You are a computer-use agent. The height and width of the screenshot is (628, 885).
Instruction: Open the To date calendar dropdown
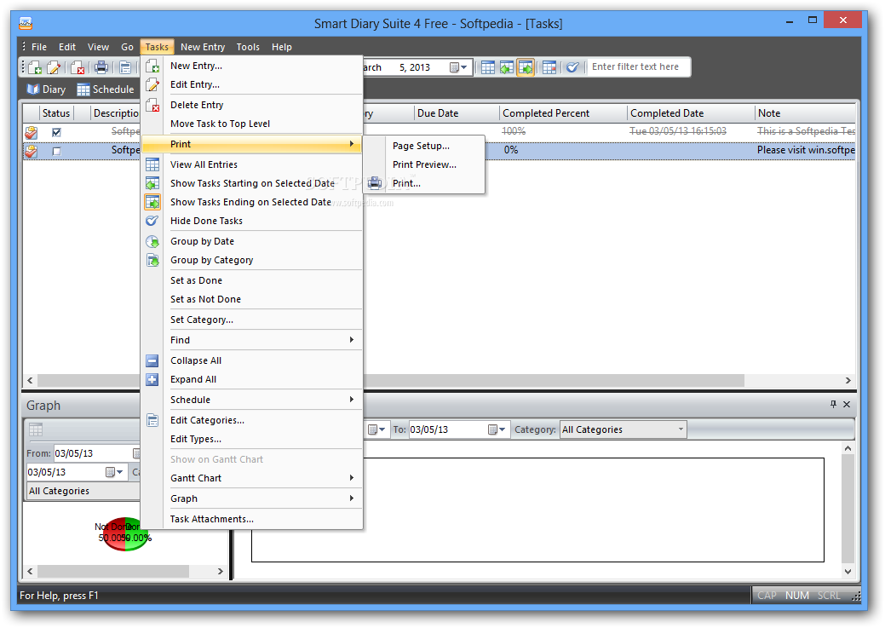[497, 429]
